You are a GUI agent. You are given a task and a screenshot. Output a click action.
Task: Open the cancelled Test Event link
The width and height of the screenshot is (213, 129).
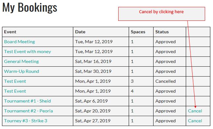click(15, 81)
